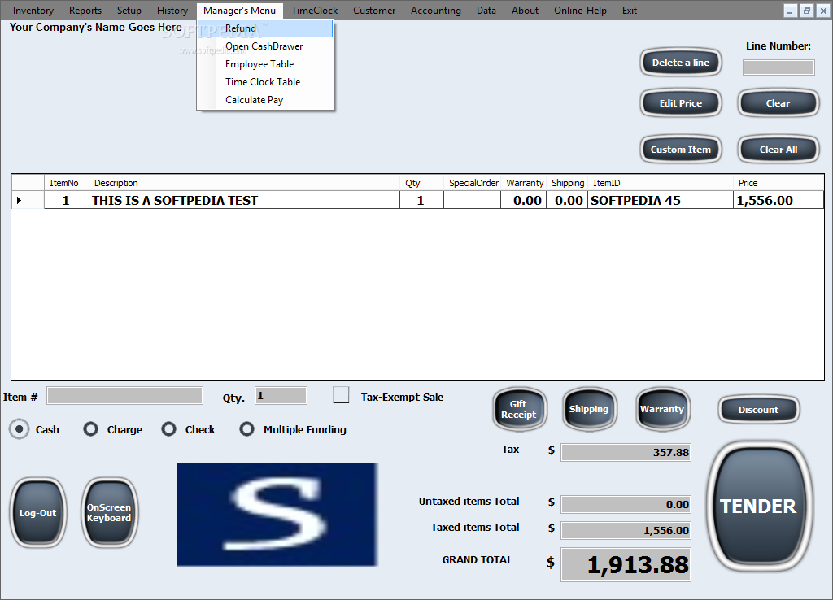The width and height of the screenshot is (833, 600).
Task: Click the blue S logo image
Action: (277, 514)
